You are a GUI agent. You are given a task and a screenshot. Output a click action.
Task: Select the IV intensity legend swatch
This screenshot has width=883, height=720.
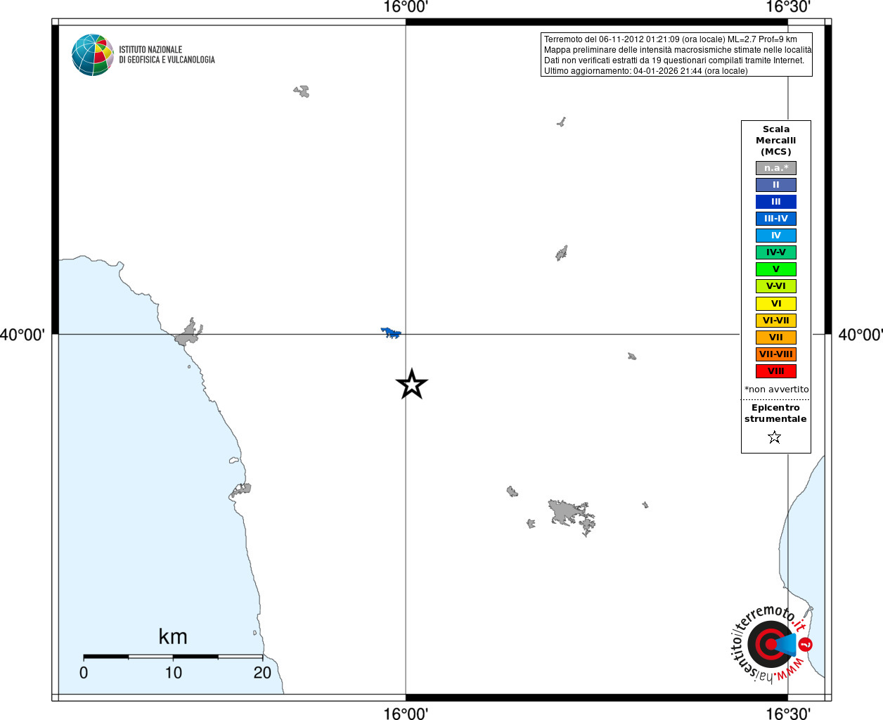[776, 236]
